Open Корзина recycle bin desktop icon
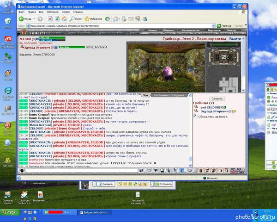Screen dimensions: 277x222 click(x=7, y=23)
